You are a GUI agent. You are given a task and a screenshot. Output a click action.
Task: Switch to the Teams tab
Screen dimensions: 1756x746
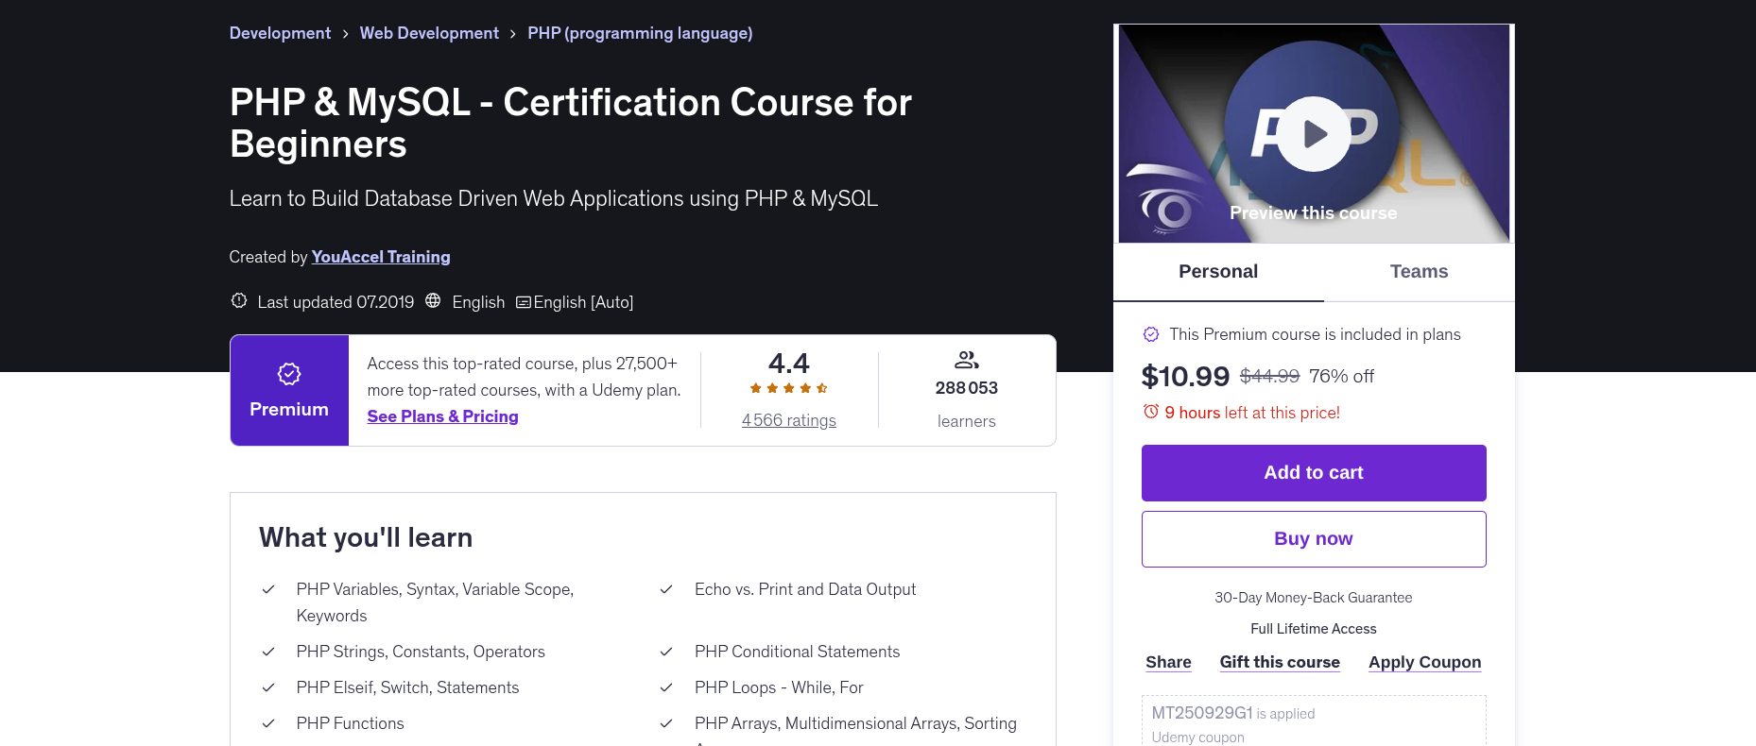click(x=1419, y=272)
